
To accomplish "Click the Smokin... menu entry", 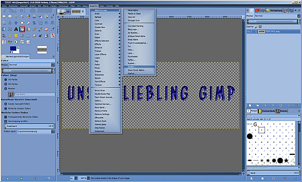I will [x=139, y=67].
